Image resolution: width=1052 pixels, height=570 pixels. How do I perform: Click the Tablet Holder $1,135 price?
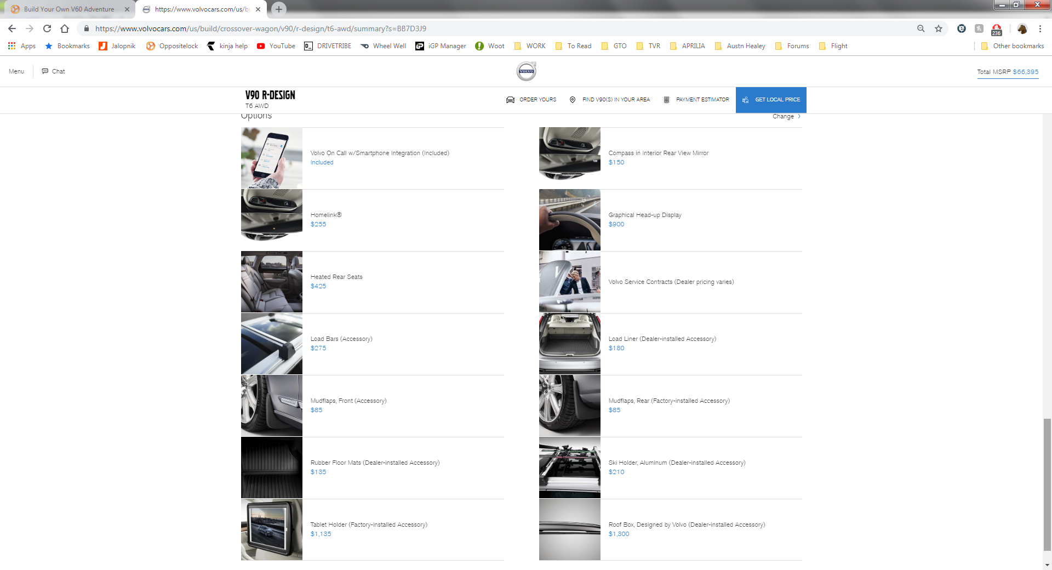click(321, 534)
